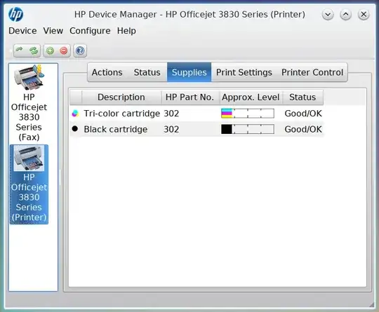Click the green plus setup device icon
The height and width of the screenshot is (312, 379).
51,50
